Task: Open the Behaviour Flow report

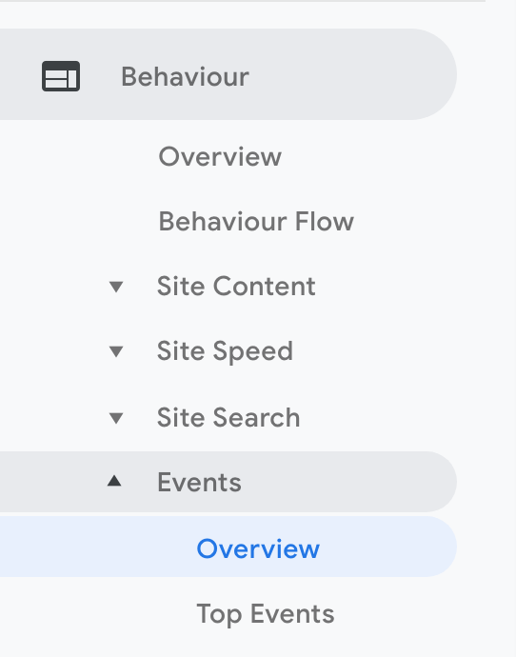Action: [x=256, y=221]
